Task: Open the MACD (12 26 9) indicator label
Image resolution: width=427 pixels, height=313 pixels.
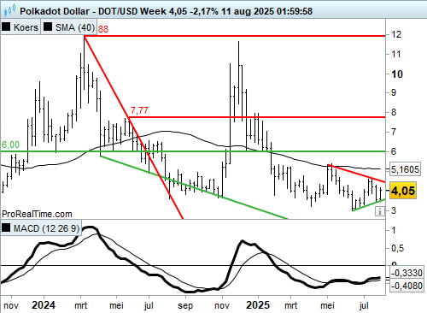Action: pyautogui.click(x=46, y=228)
